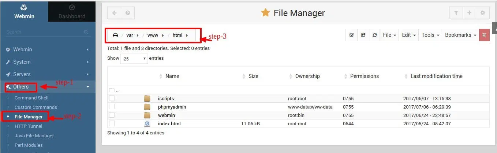Sort by Last modification time arrows

coord(406,76)
